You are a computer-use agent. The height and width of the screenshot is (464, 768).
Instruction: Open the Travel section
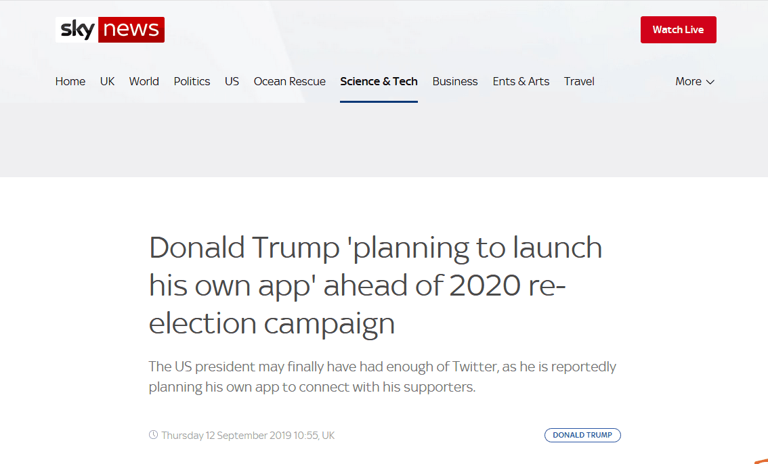579,82
